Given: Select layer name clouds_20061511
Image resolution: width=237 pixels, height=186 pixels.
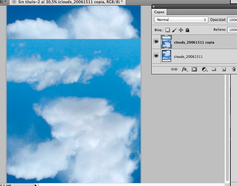Looking at the screenshot, I should point(188,56).
